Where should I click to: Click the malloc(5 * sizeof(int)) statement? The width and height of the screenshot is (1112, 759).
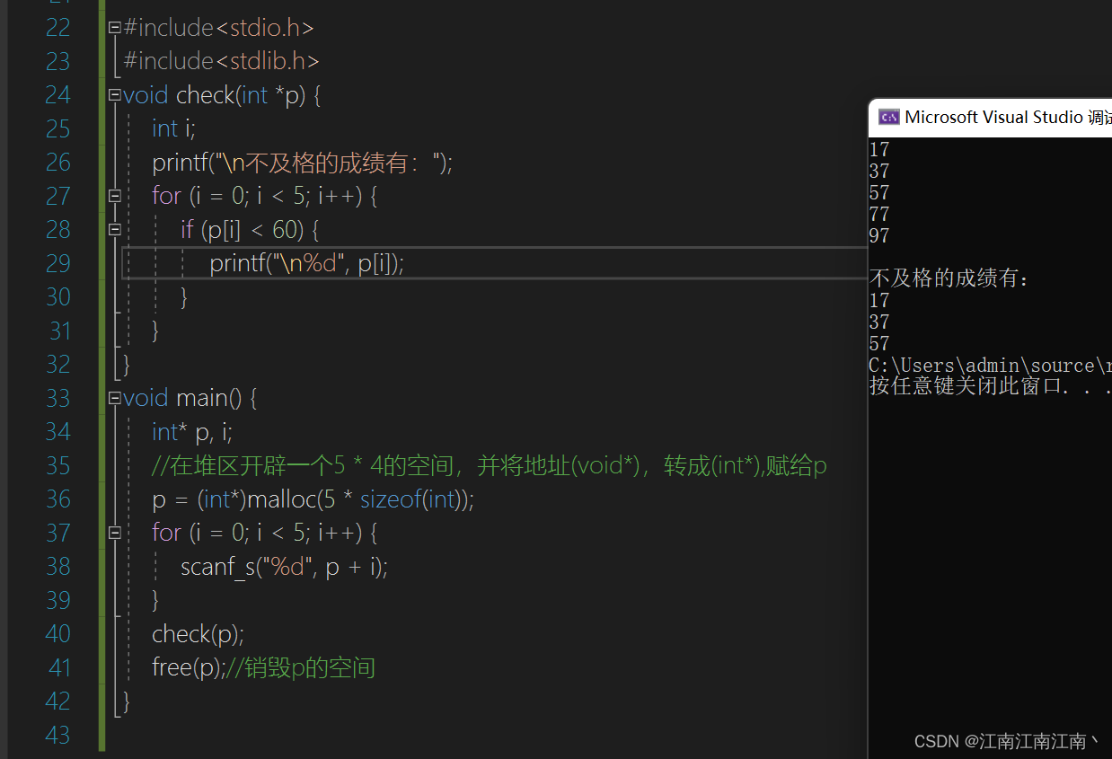pyautogui.click(x=313, y=499)
